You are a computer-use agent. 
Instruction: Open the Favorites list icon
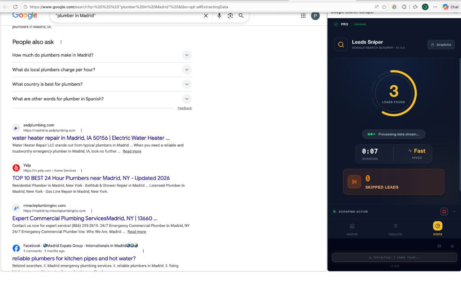pyautogui.click(x=415, y=7)
